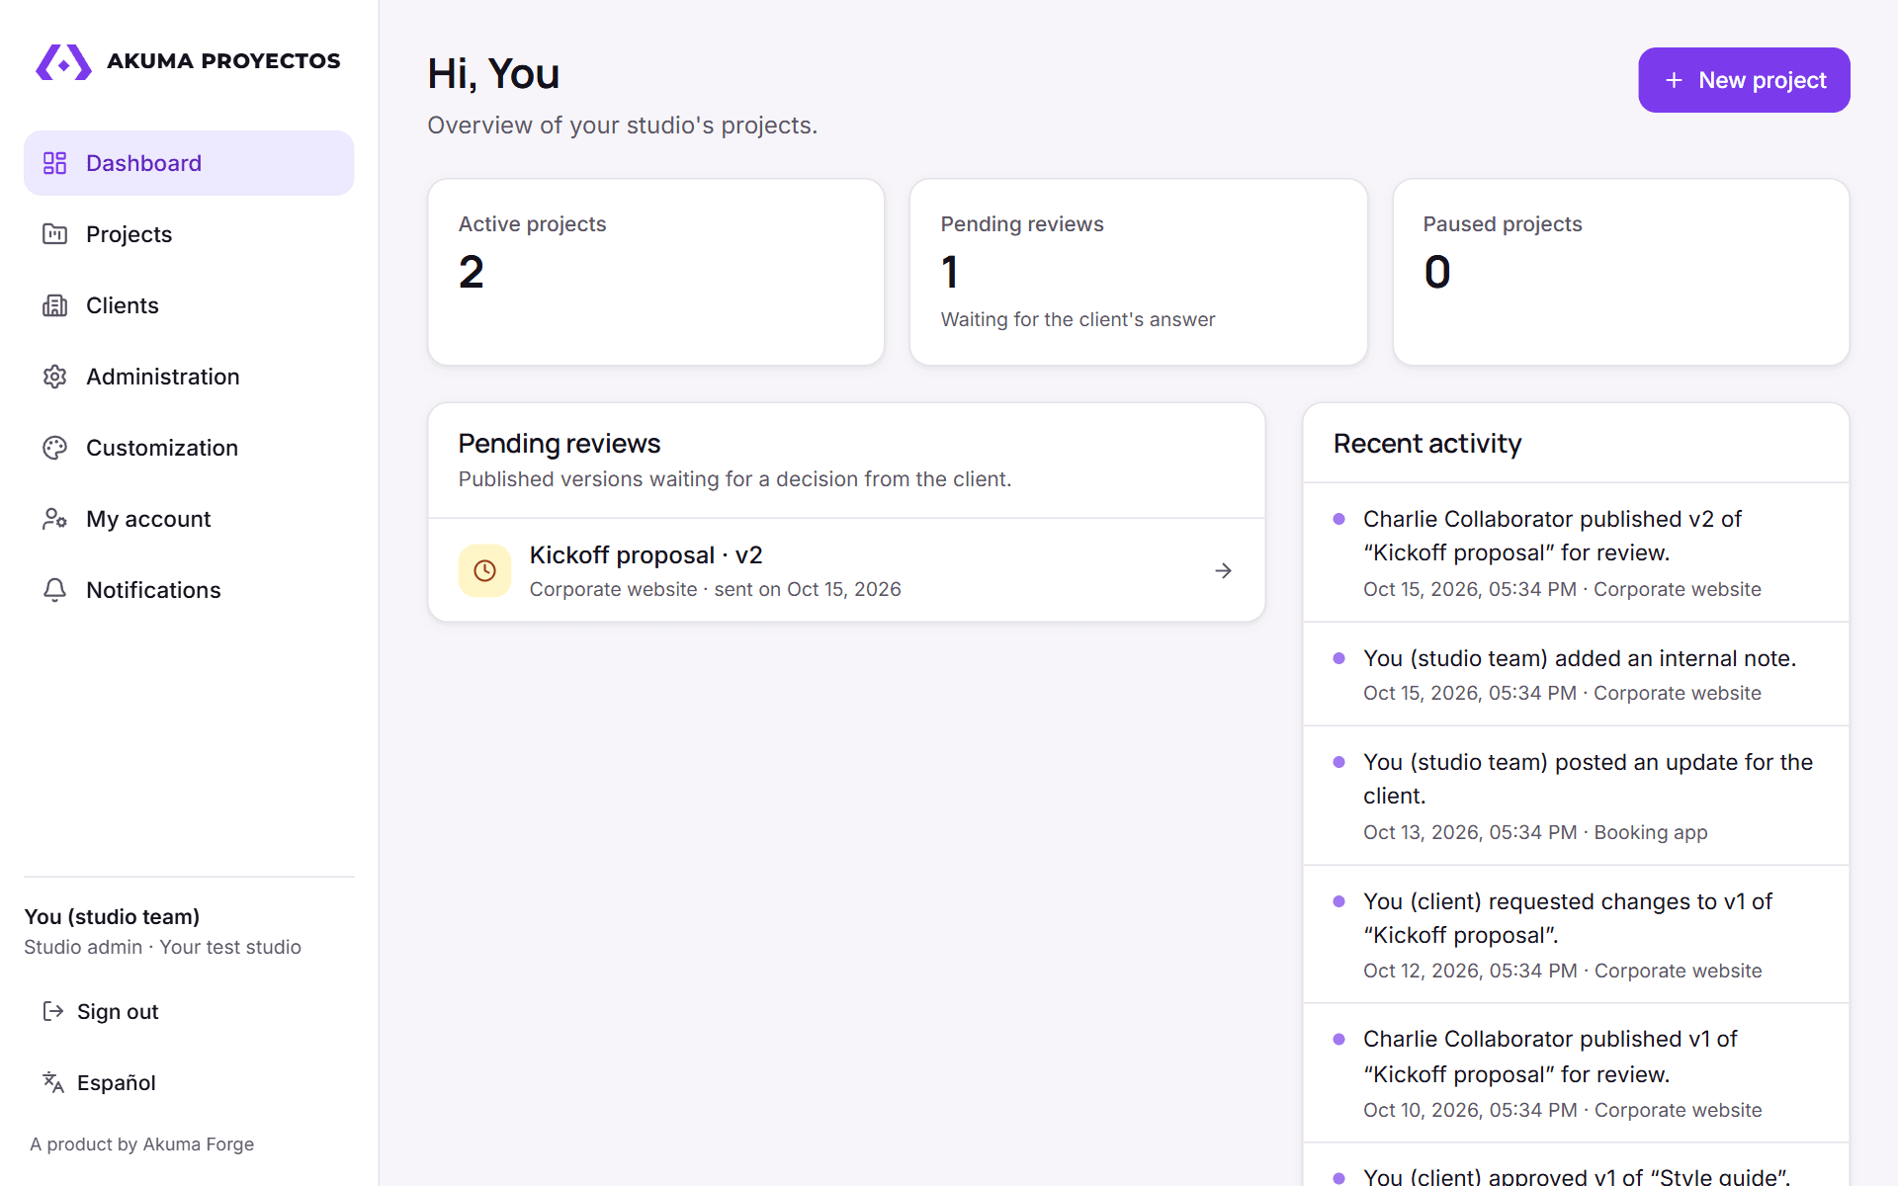
Task: Click the Español translate icon
Action: 53,1082
